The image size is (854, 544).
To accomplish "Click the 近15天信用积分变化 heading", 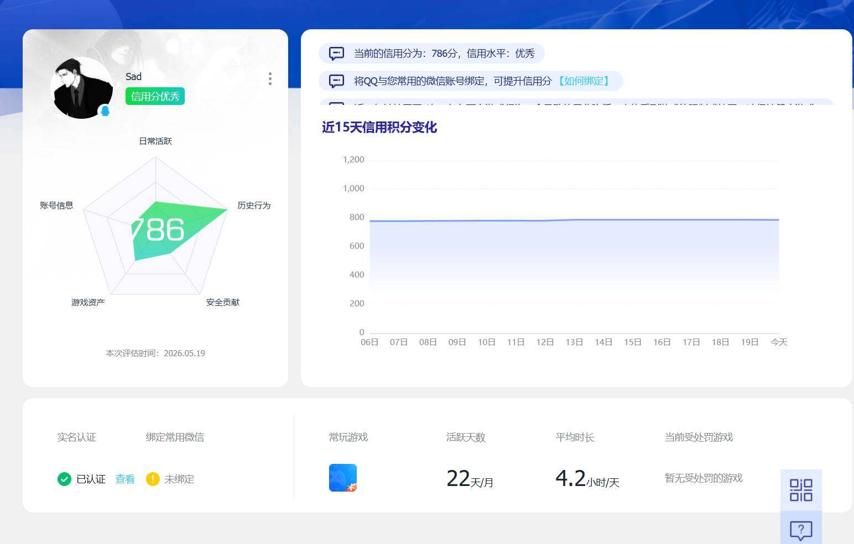I will point(379,128).
